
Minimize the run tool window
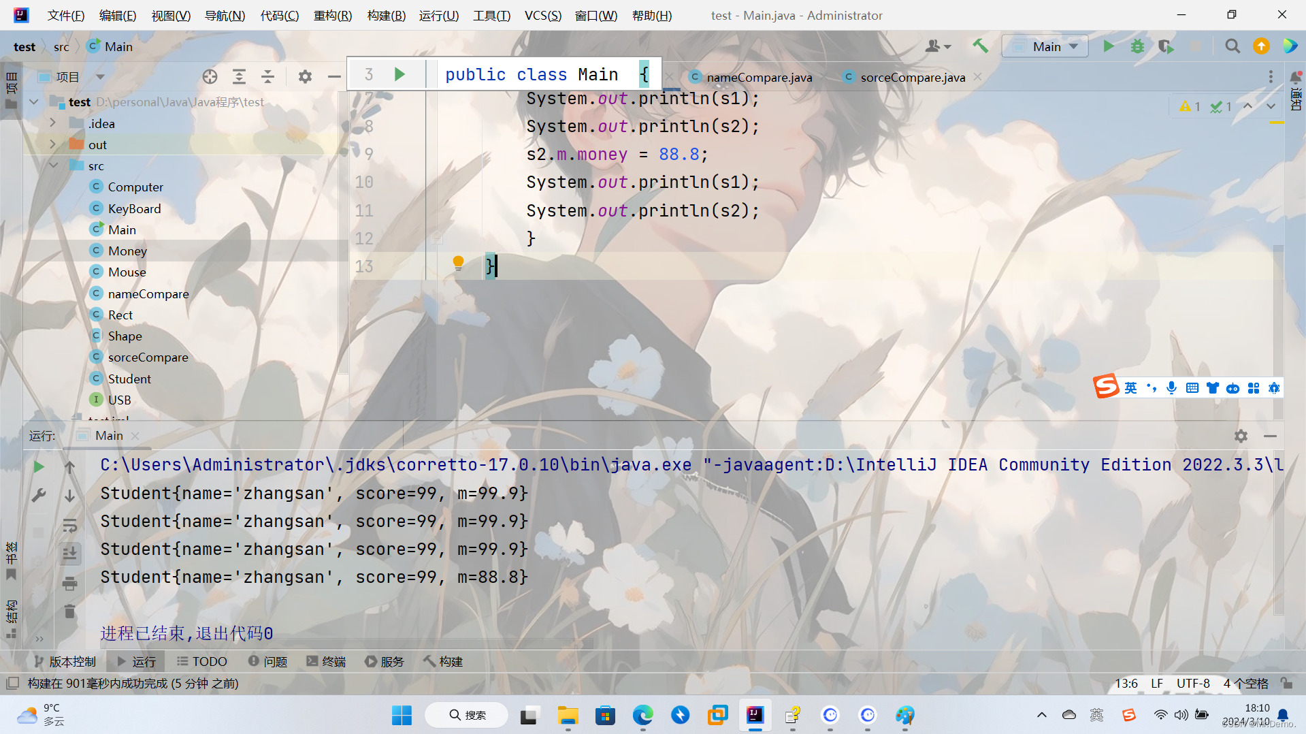tap(1270, 436)
